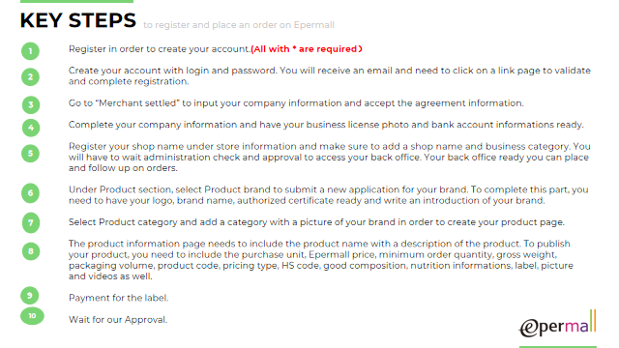Click the 'Select Product category' instruction line
This screenshot has width=619, height=348.
[x=316, y=222]
